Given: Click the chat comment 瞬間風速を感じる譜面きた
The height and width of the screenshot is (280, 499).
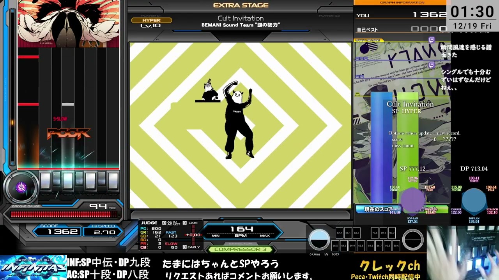Looking at the screenshot, I should coord(466,51).
